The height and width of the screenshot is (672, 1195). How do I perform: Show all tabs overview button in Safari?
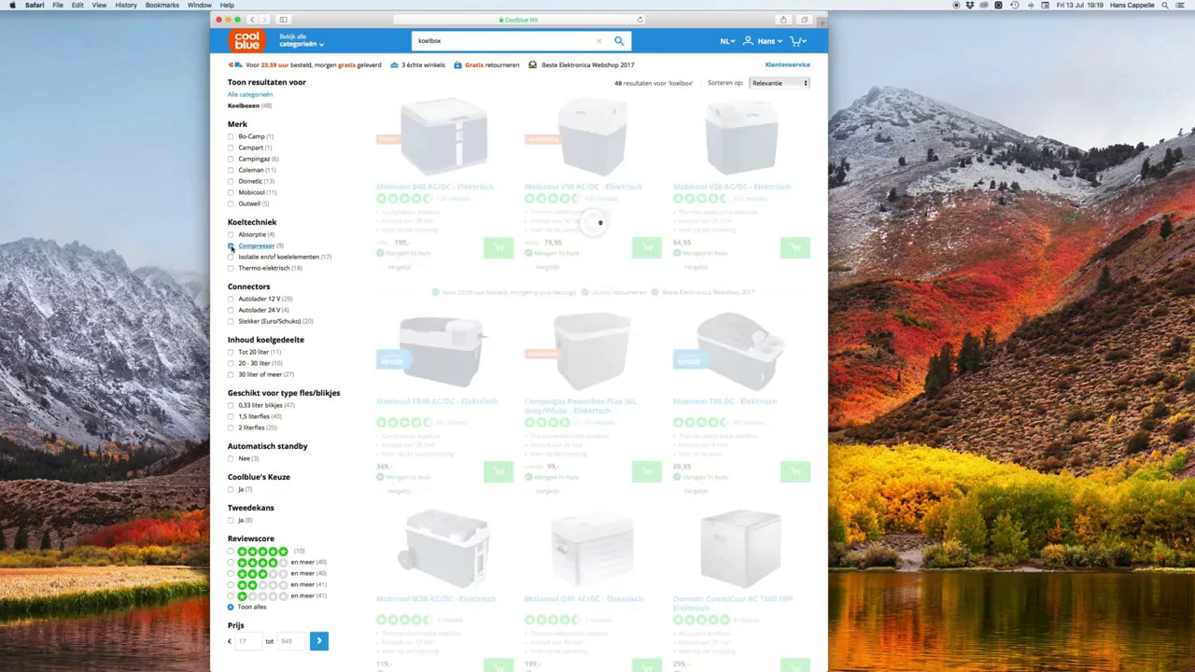coord(804,20)
